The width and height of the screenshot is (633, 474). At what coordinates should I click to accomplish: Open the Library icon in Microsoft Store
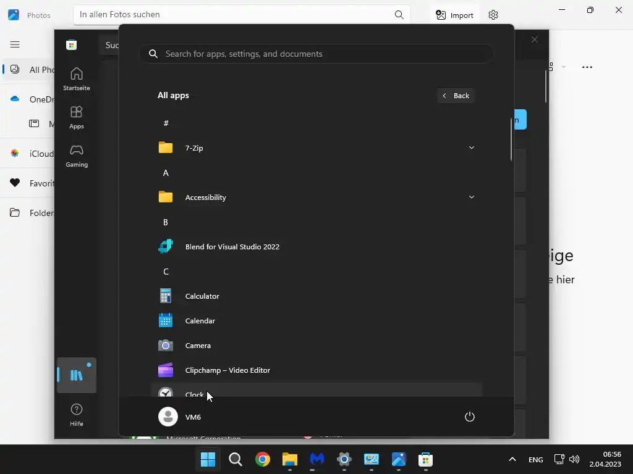76,375
